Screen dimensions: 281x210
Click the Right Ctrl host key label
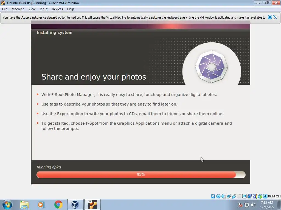(x=274, y=196)
